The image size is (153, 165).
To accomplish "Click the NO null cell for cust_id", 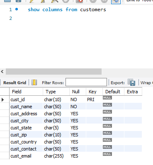I will [x=78, y=99].
